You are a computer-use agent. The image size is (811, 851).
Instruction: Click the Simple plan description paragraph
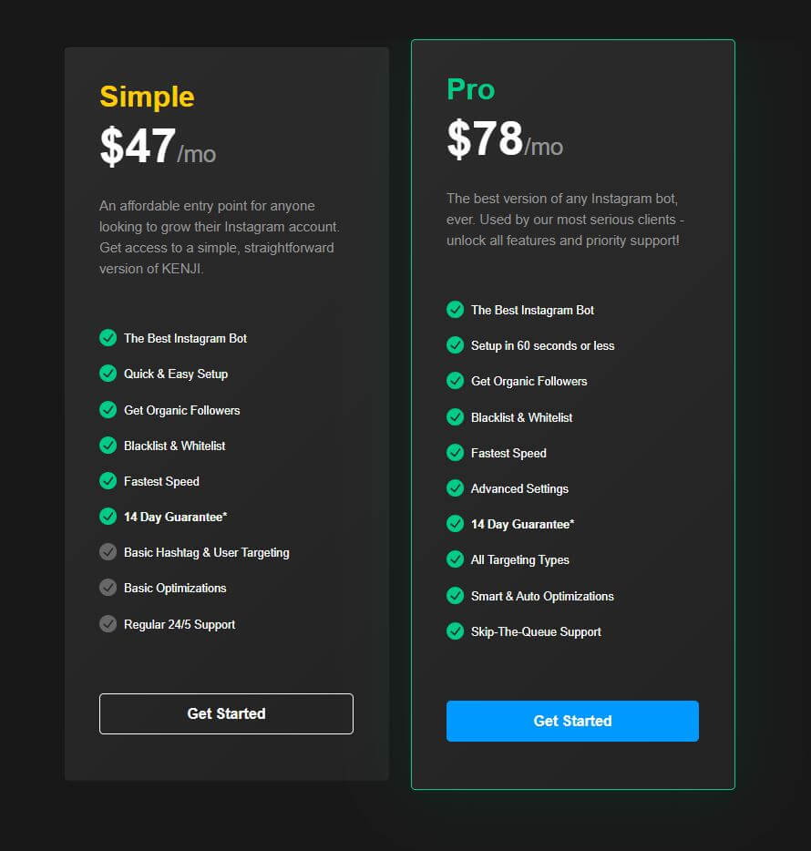tap(220, 237)
